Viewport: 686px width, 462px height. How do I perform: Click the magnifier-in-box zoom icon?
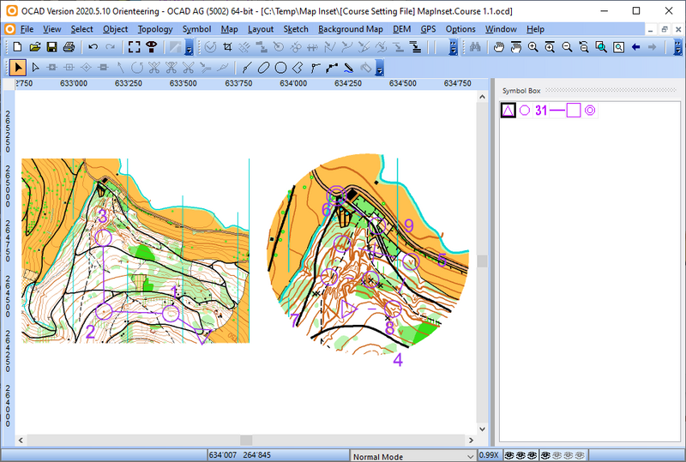point(618,47)
